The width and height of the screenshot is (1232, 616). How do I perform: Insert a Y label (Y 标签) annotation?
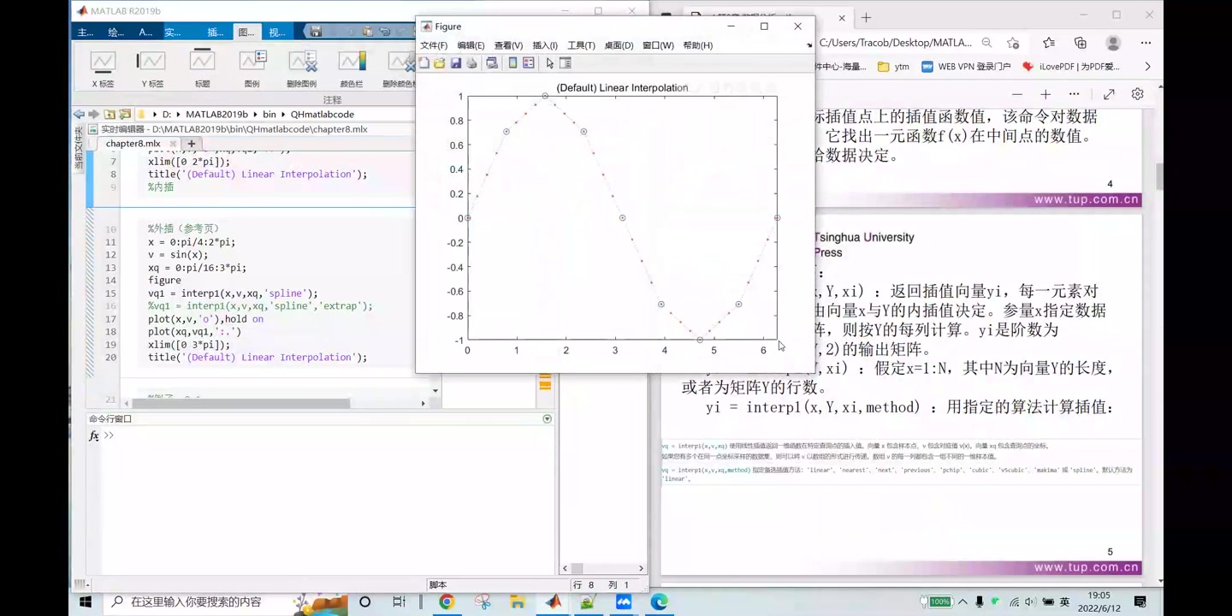pos(151,69)
